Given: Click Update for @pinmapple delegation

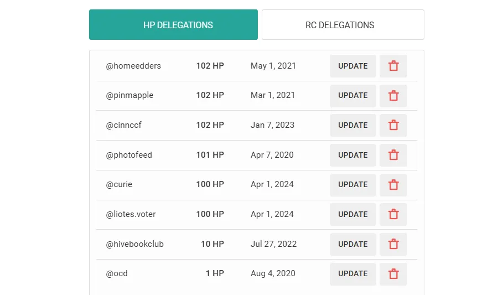Looking at the screenshot, I should tap(353, 96).
